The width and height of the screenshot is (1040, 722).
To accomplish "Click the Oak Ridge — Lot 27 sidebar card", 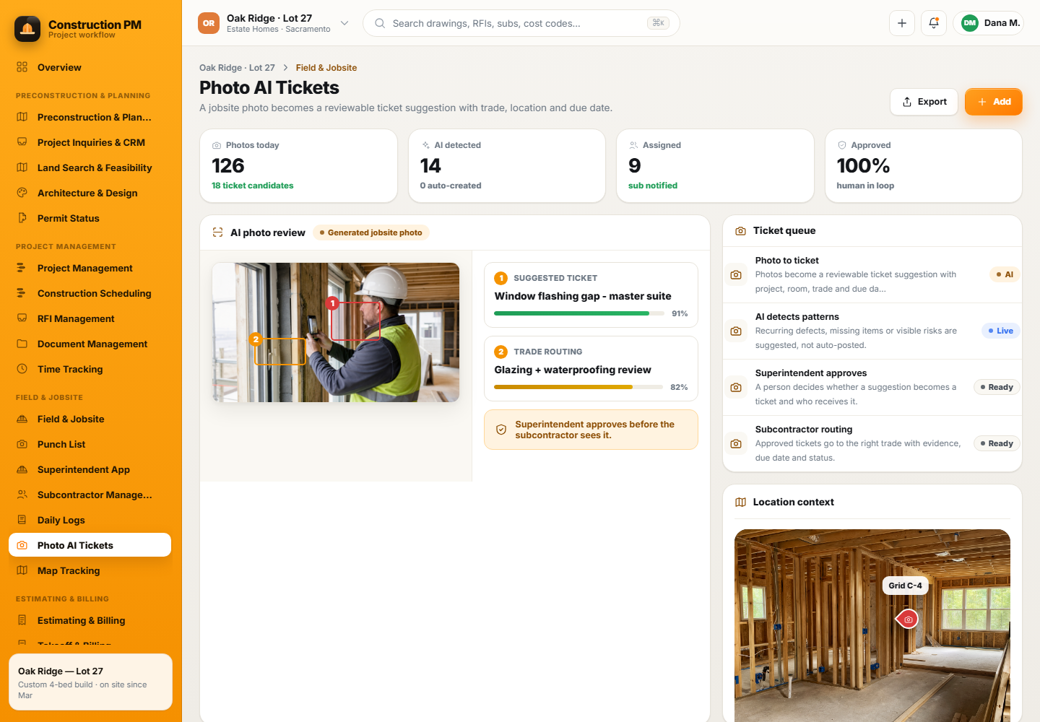I will [90, 682].
